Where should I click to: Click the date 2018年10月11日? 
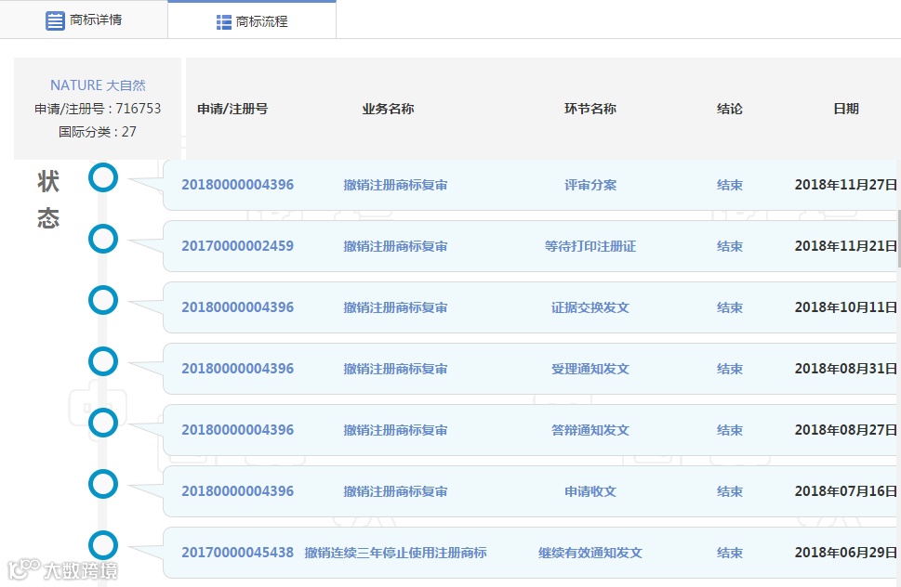pyautogui.click(x=846, y=307)
